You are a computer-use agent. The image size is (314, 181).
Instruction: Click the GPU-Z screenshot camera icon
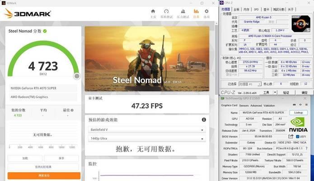coord(294,105)
